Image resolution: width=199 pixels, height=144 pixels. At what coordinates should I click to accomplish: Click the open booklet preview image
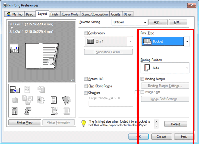(x=42, y=56)
